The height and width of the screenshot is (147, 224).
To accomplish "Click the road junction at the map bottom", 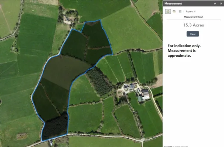I will [x=142, y=140].
